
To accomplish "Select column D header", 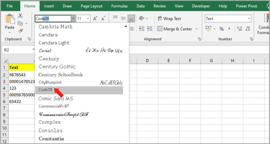I will (x=147, y=61).
